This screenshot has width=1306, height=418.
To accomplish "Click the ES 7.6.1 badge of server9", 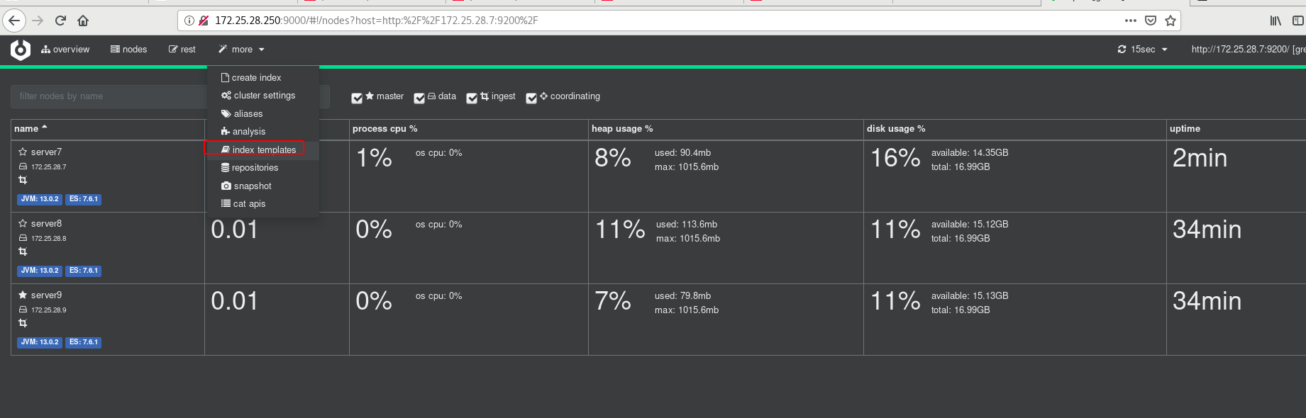I will 84,342.
